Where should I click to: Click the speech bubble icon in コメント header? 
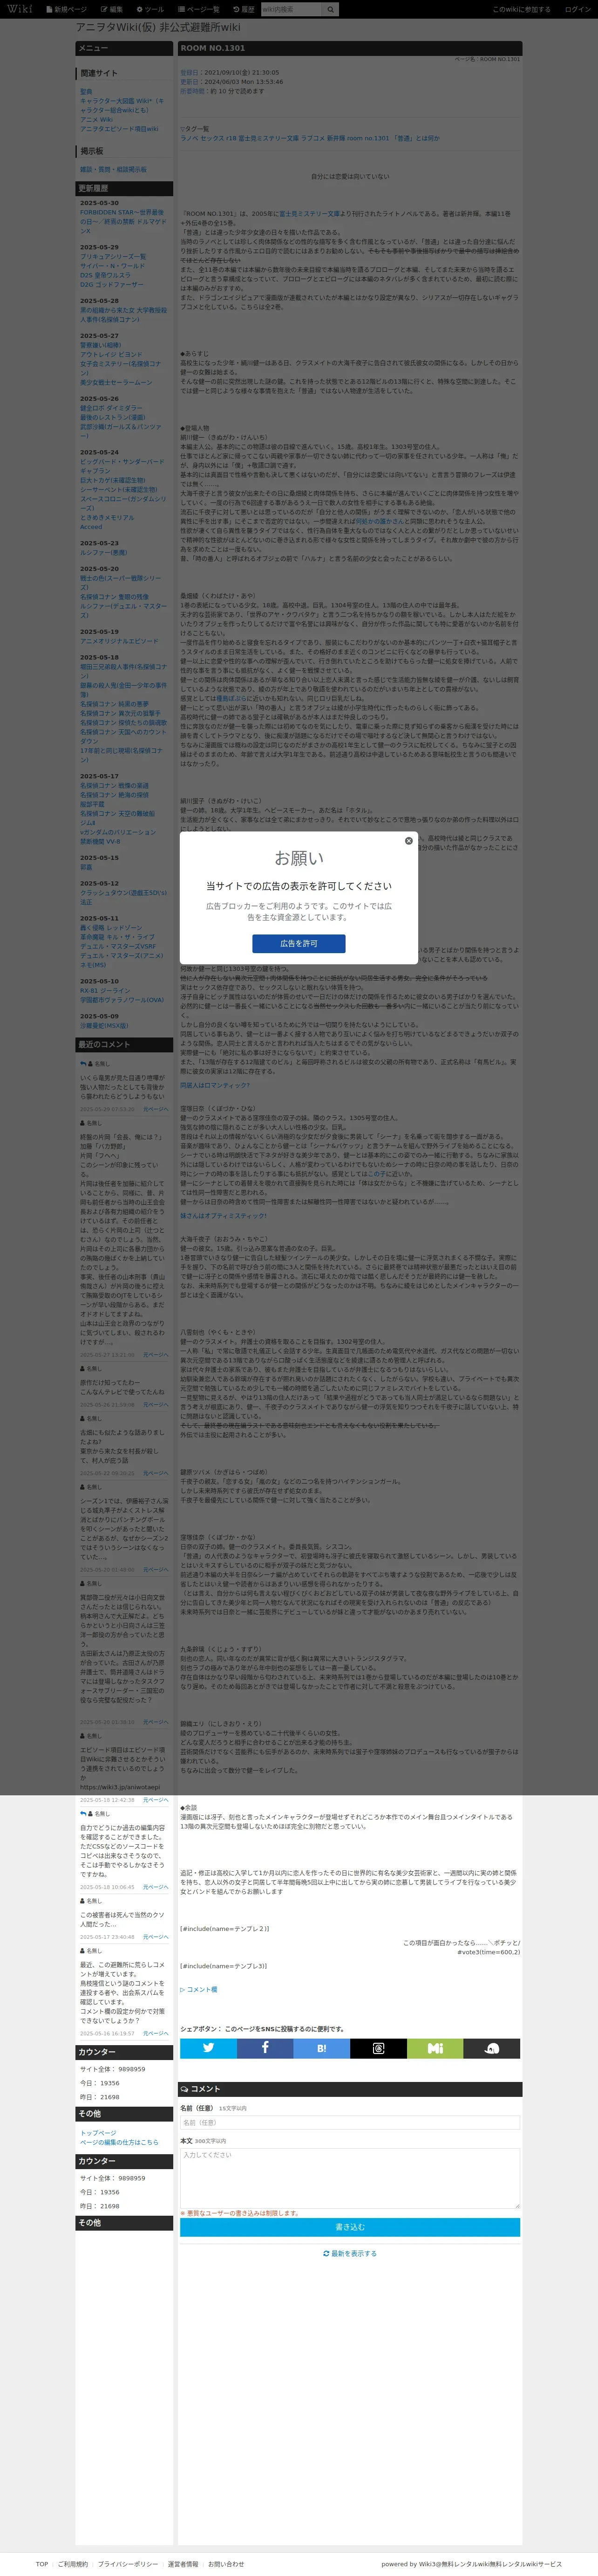(184, 2089)
